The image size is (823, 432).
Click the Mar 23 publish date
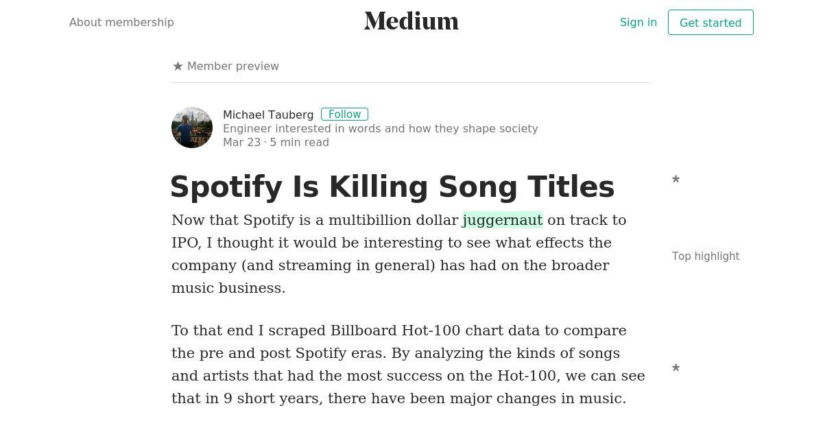pos(241,142)
